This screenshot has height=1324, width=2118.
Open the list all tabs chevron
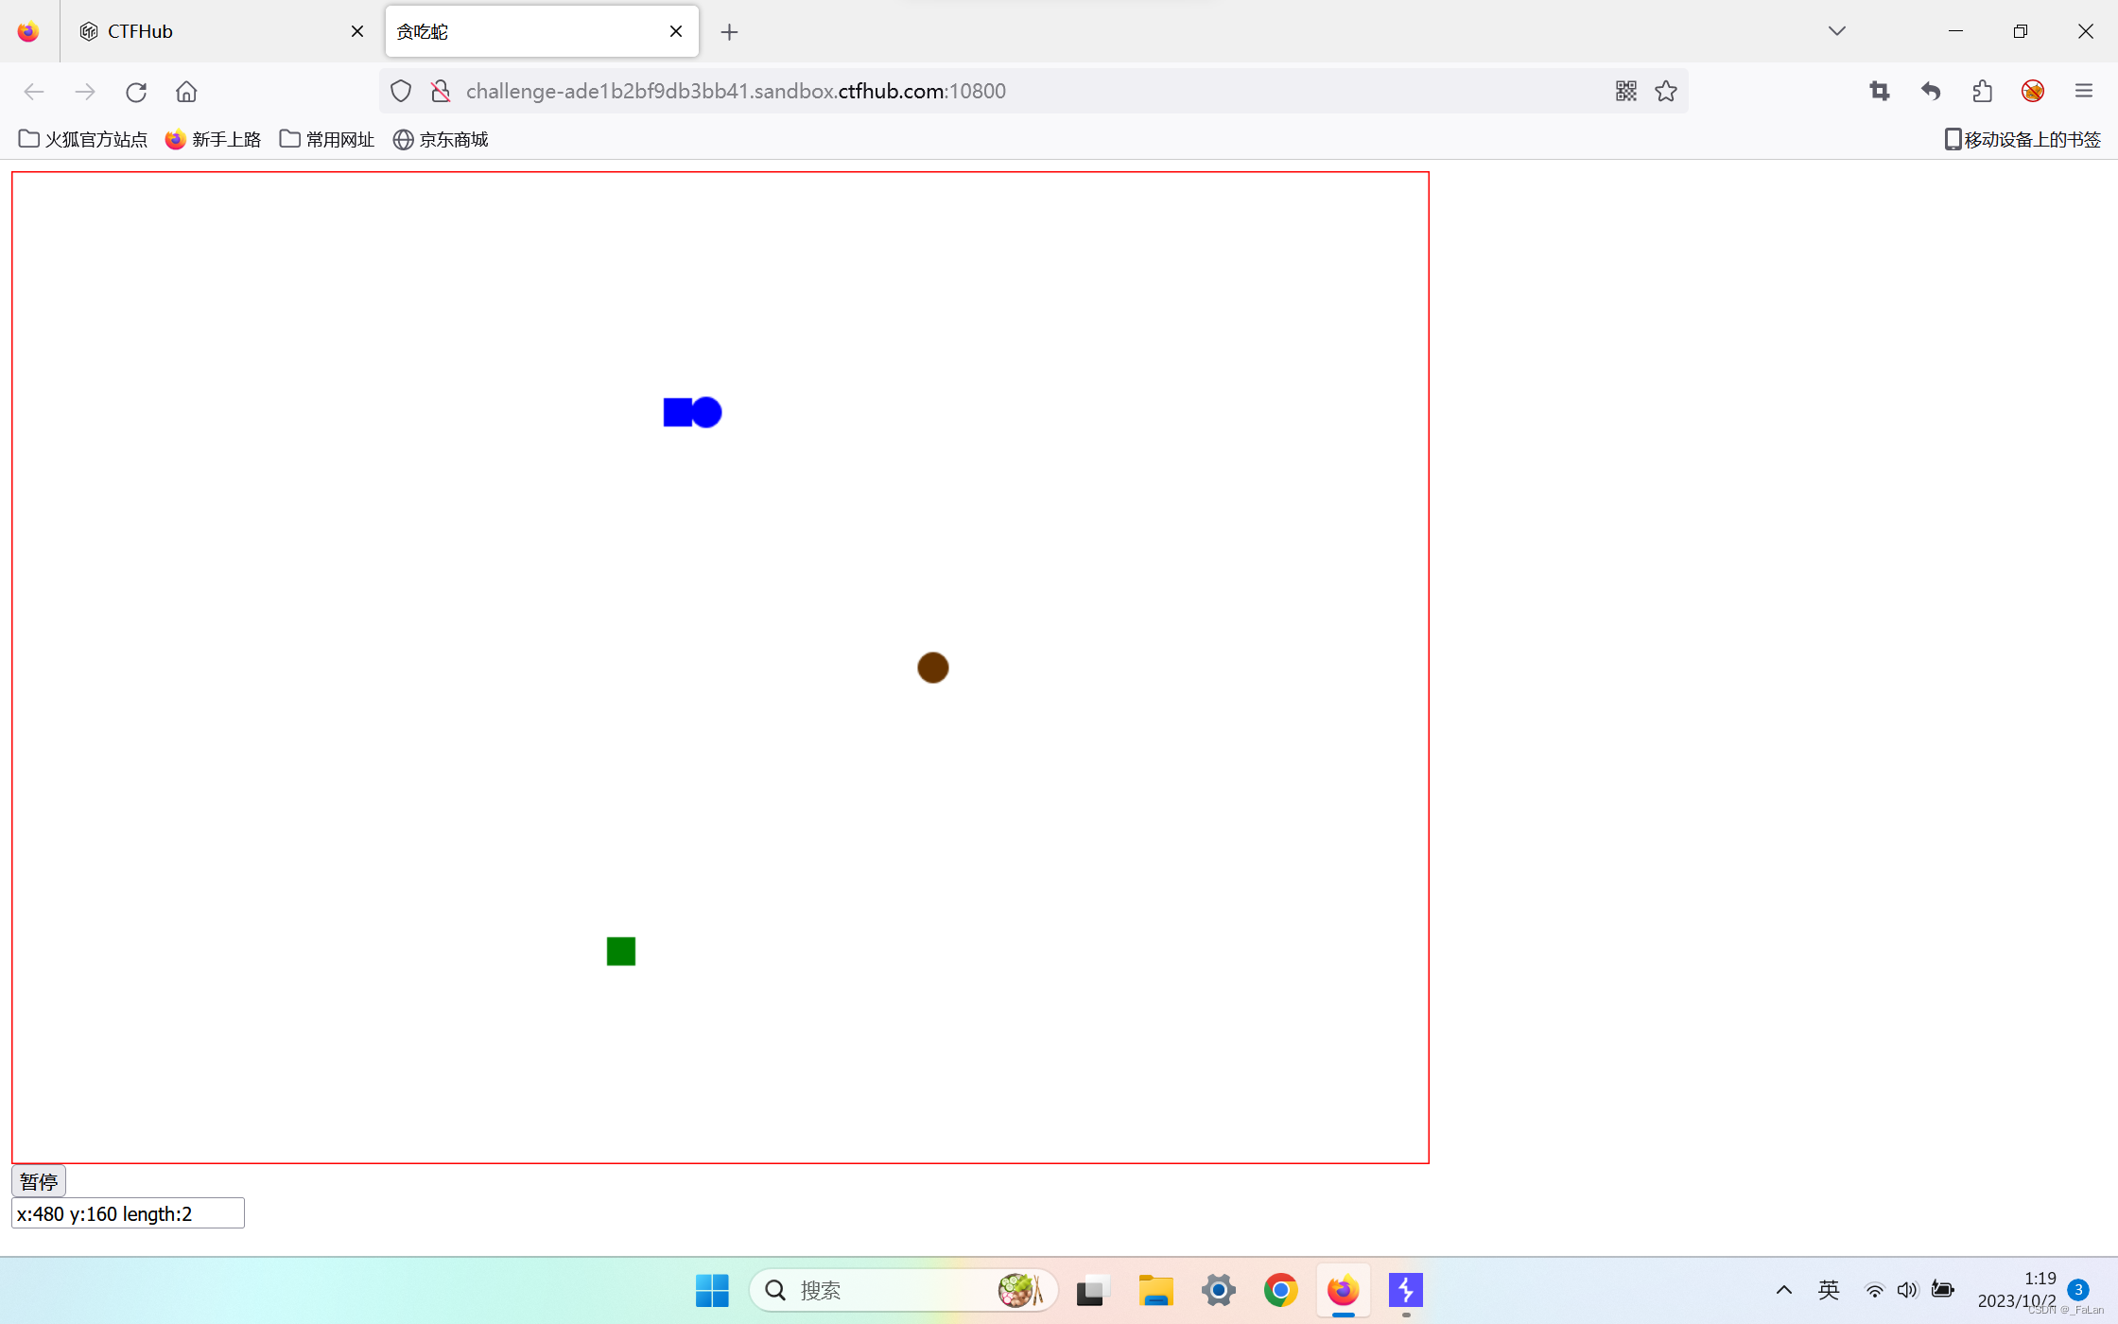coord(1835,30)
